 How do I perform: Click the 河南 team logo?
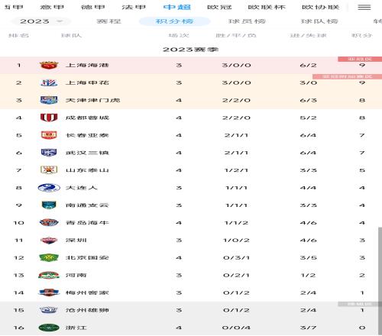click(49, 275)
